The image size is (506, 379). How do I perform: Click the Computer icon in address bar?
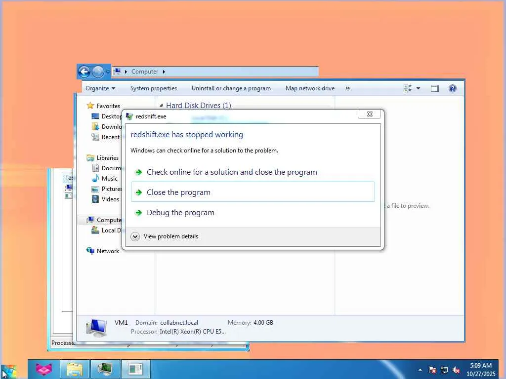pos(118,71)
